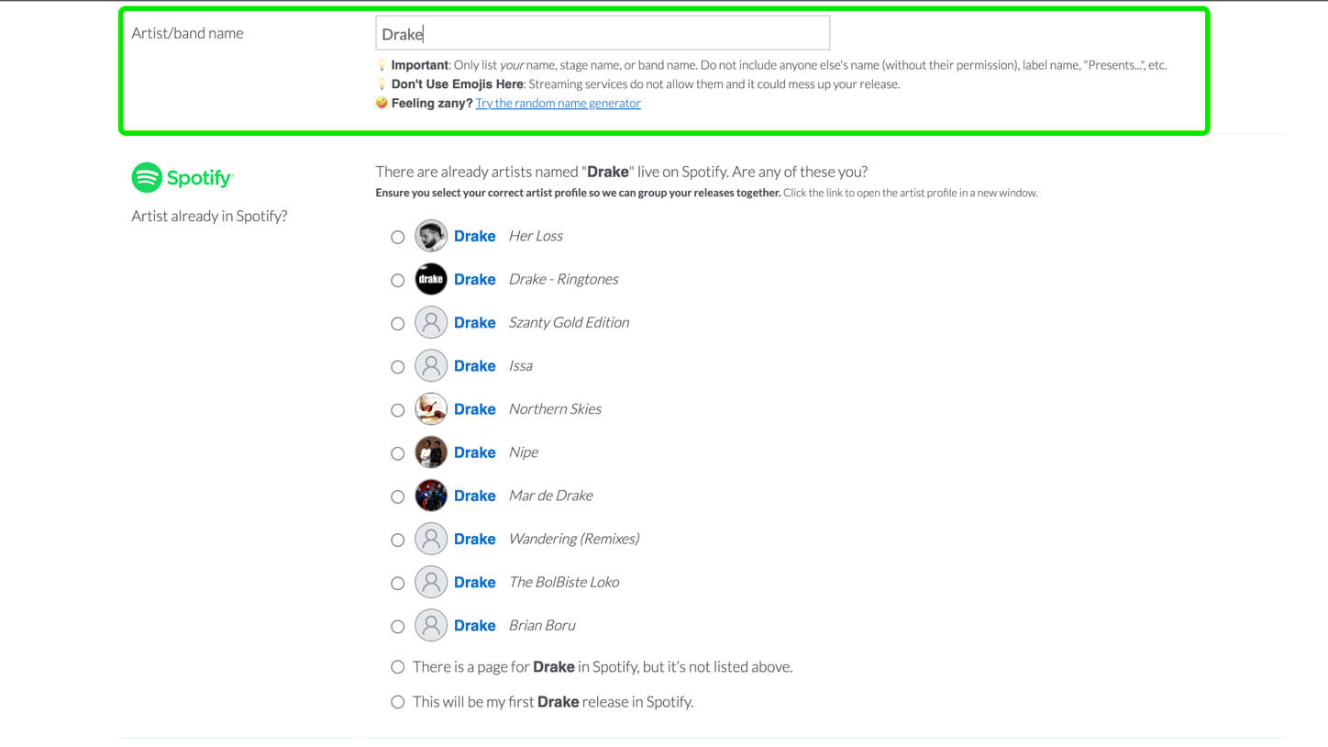Pick the Brian Boru radio option

tap(397, 626)
